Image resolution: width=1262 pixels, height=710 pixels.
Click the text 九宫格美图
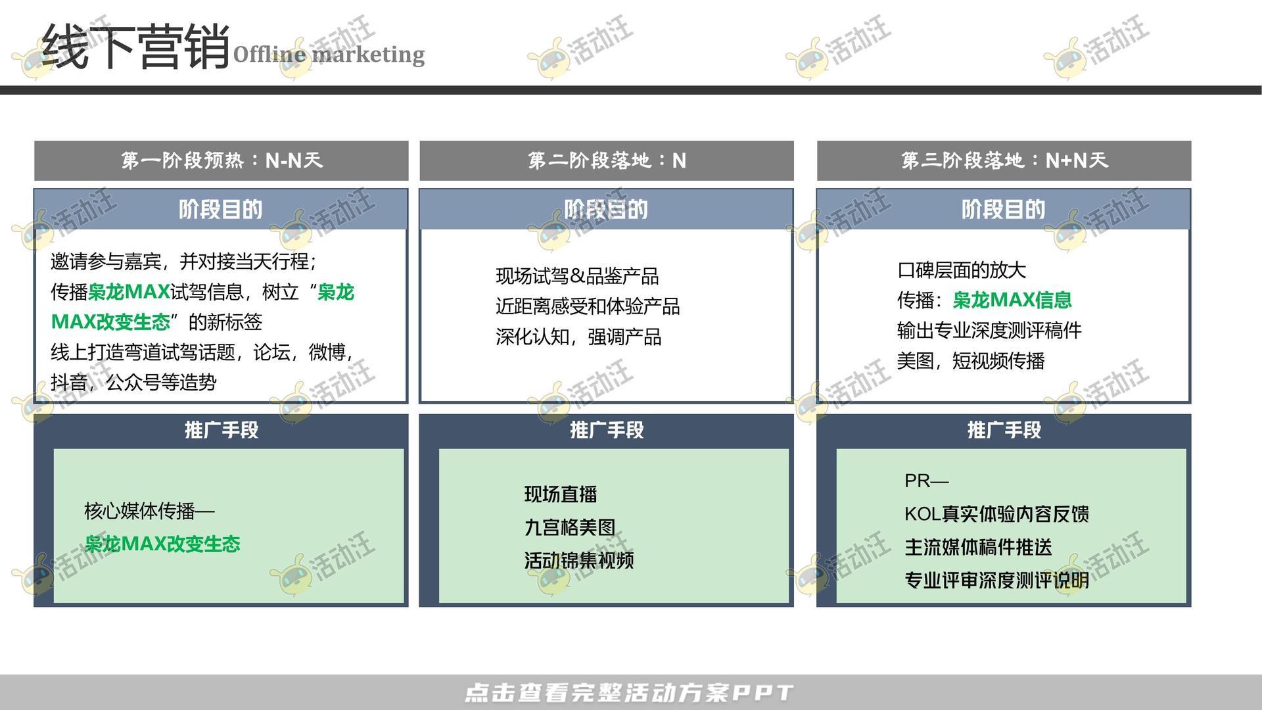click(570, 527)
